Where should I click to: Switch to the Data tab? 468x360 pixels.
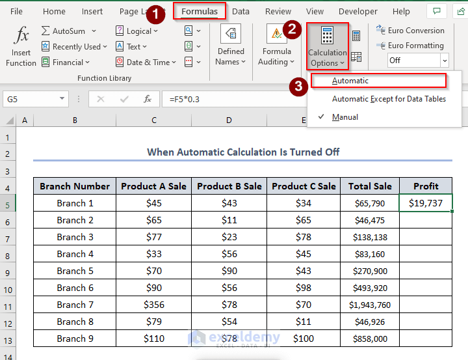240,11
